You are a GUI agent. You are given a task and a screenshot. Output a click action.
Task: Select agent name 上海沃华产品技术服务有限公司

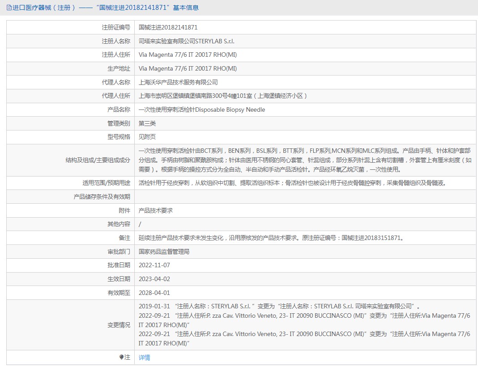click(178, 82)
